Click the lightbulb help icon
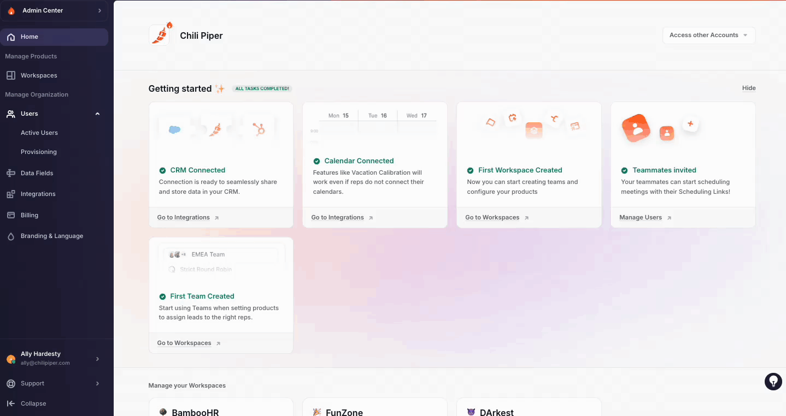786x416 pixels. (x=773, y=382)
